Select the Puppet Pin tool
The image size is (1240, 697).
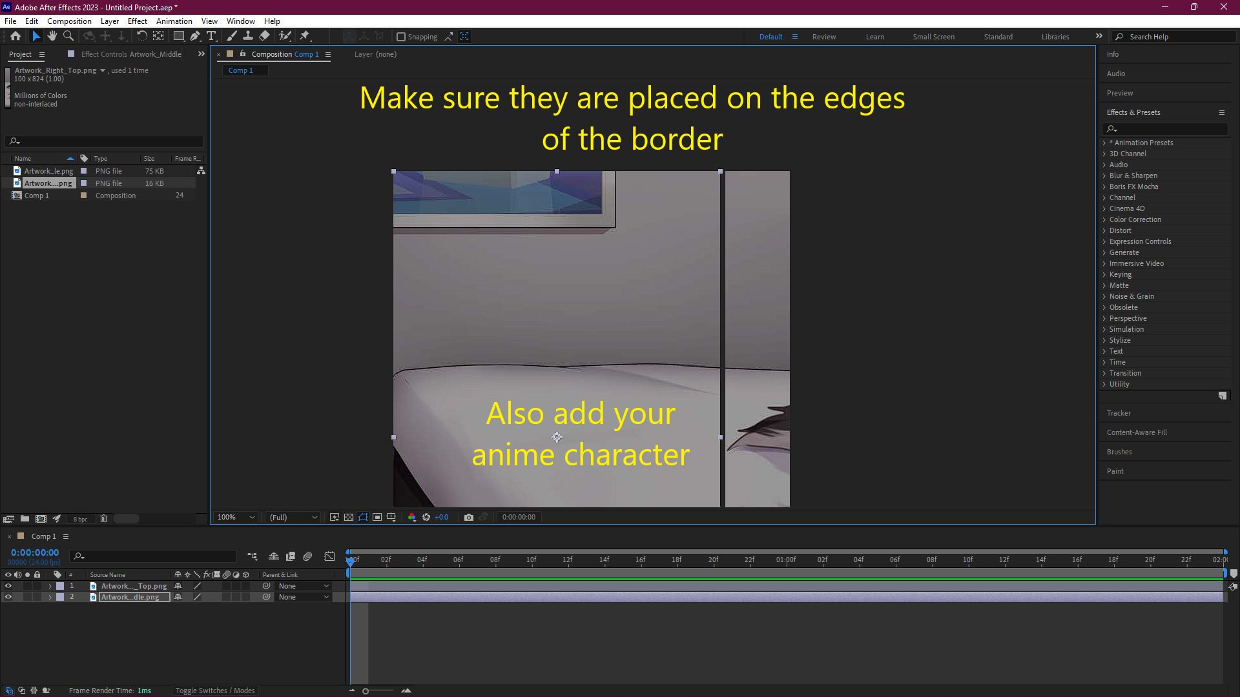click(x=305, y=36)
